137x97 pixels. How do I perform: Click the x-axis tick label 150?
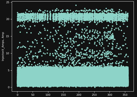64,95
